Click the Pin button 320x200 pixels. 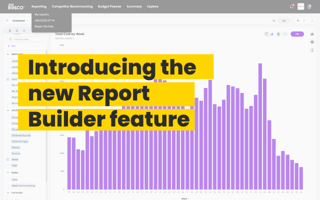(x=297, y=34)
